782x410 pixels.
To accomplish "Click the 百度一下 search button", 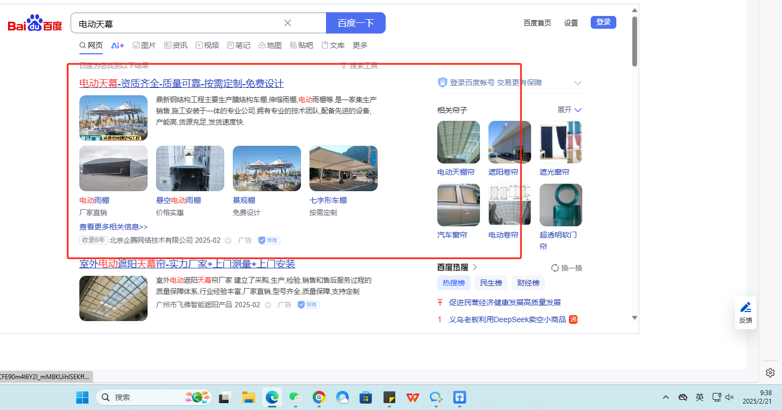I will coord(356,23).
